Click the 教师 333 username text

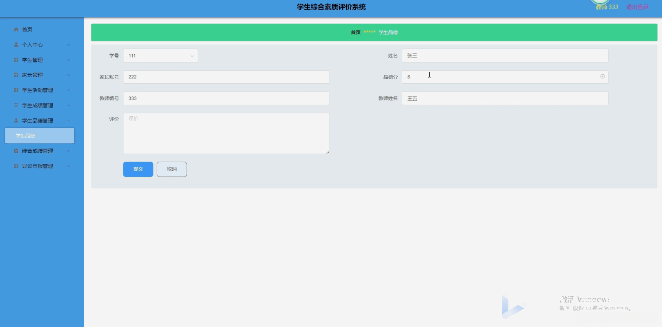[x=607, y=7]
